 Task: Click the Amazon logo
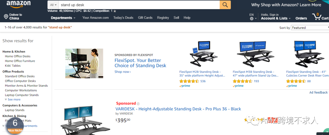click(x=19, y=4)
